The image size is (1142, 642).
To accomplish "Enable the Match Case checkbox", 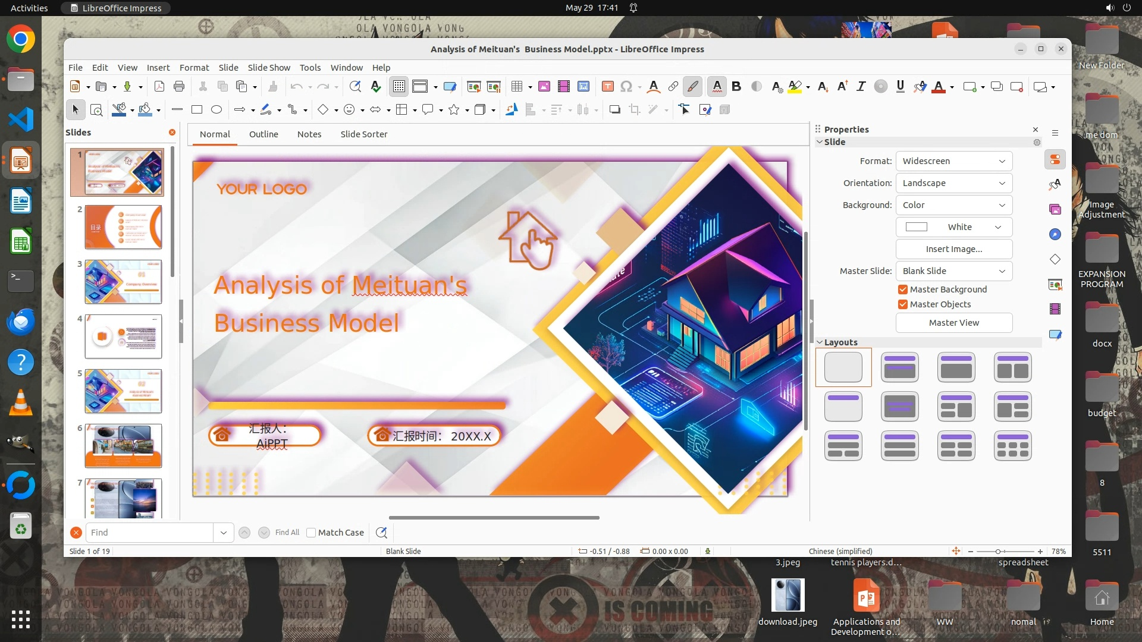I will [x=311, y=533].
